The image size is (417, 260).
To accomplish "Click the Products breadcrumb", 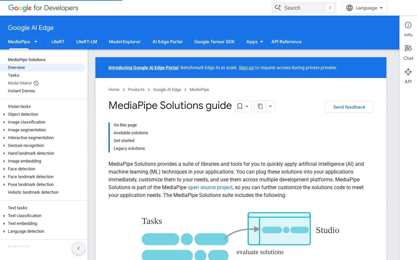I will coord(136,90).
